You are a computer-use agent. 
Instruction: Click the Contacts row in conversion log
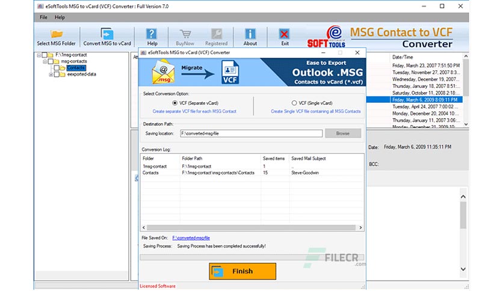(x=252, y=173)
